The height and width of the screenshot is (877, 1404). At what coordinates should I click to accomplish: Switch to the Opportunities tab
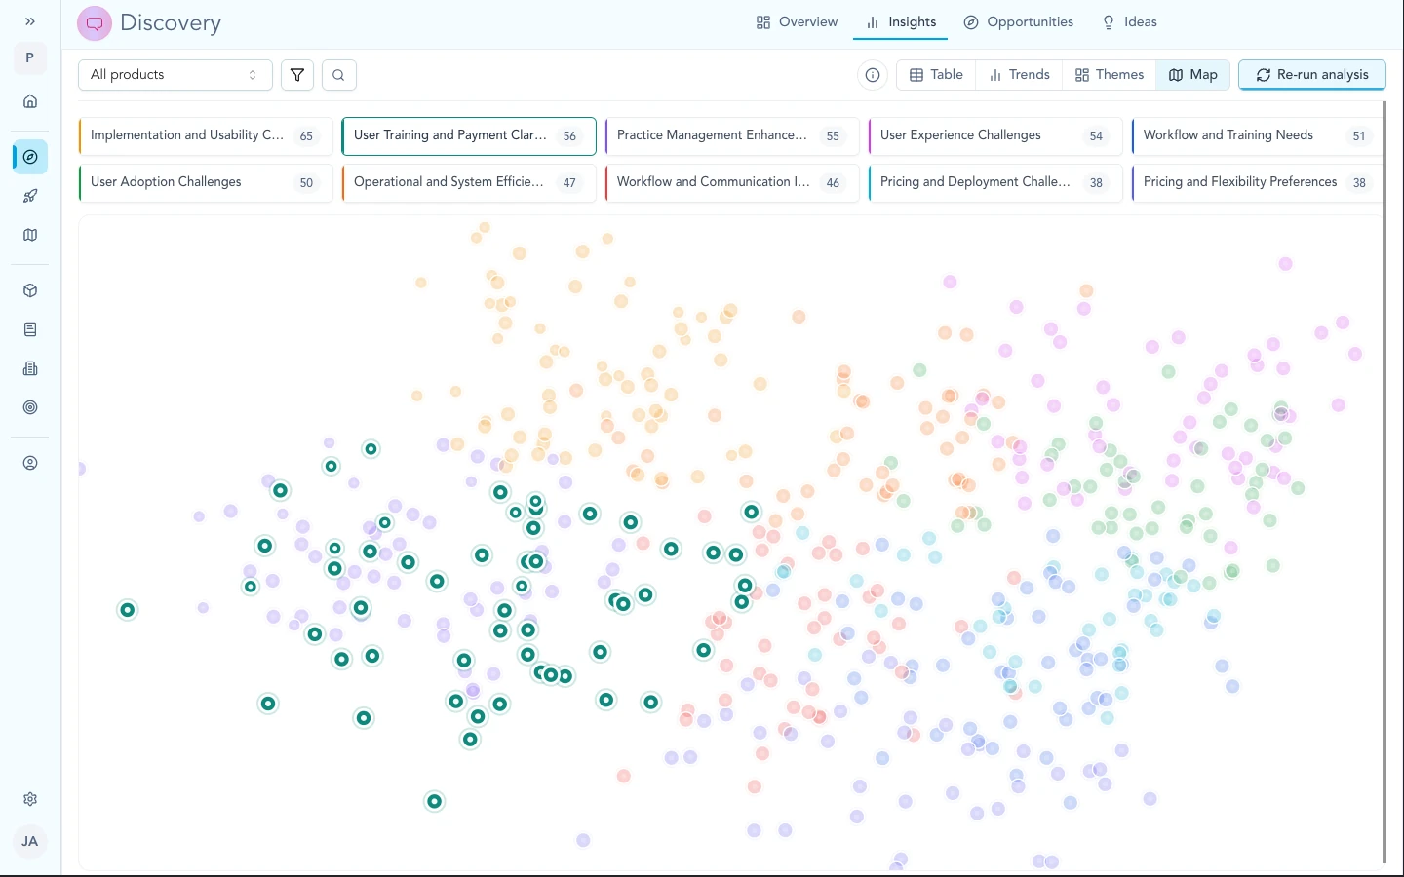(1018, 21)
